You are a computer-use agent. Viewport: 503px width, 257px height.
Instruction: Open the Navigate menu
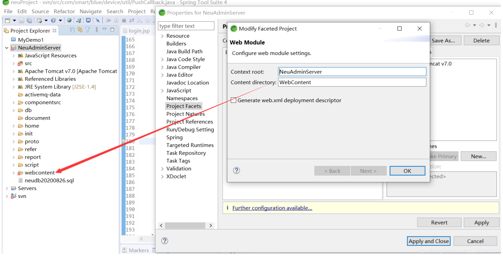click(x=91, y=11)
